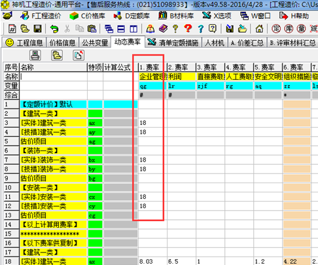The height and width of the screenshot is (265, 318).
Task: Select the 动态费率 tab
Action: click(128, 42)
